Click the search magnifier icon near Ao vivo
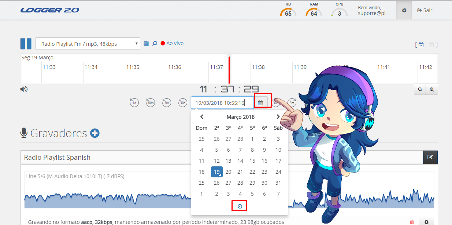 [155, 43]
